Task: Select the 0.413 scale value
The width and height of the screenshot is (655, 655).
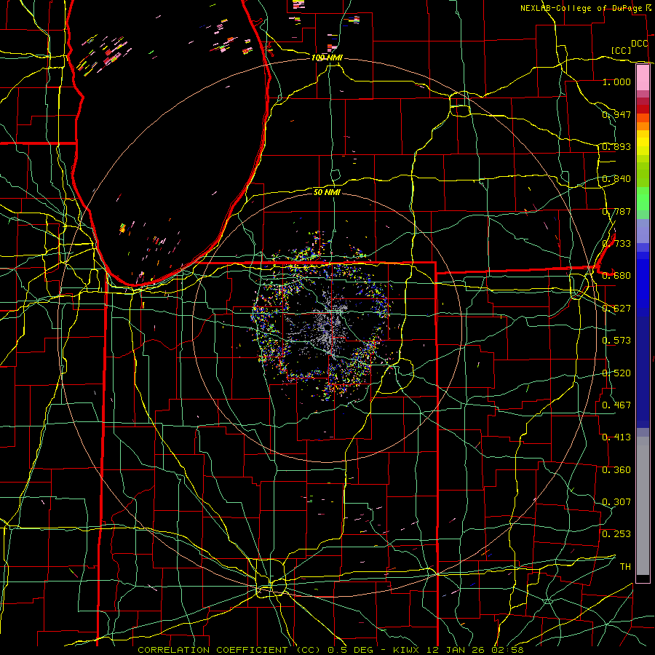Action: click(616, 437)
